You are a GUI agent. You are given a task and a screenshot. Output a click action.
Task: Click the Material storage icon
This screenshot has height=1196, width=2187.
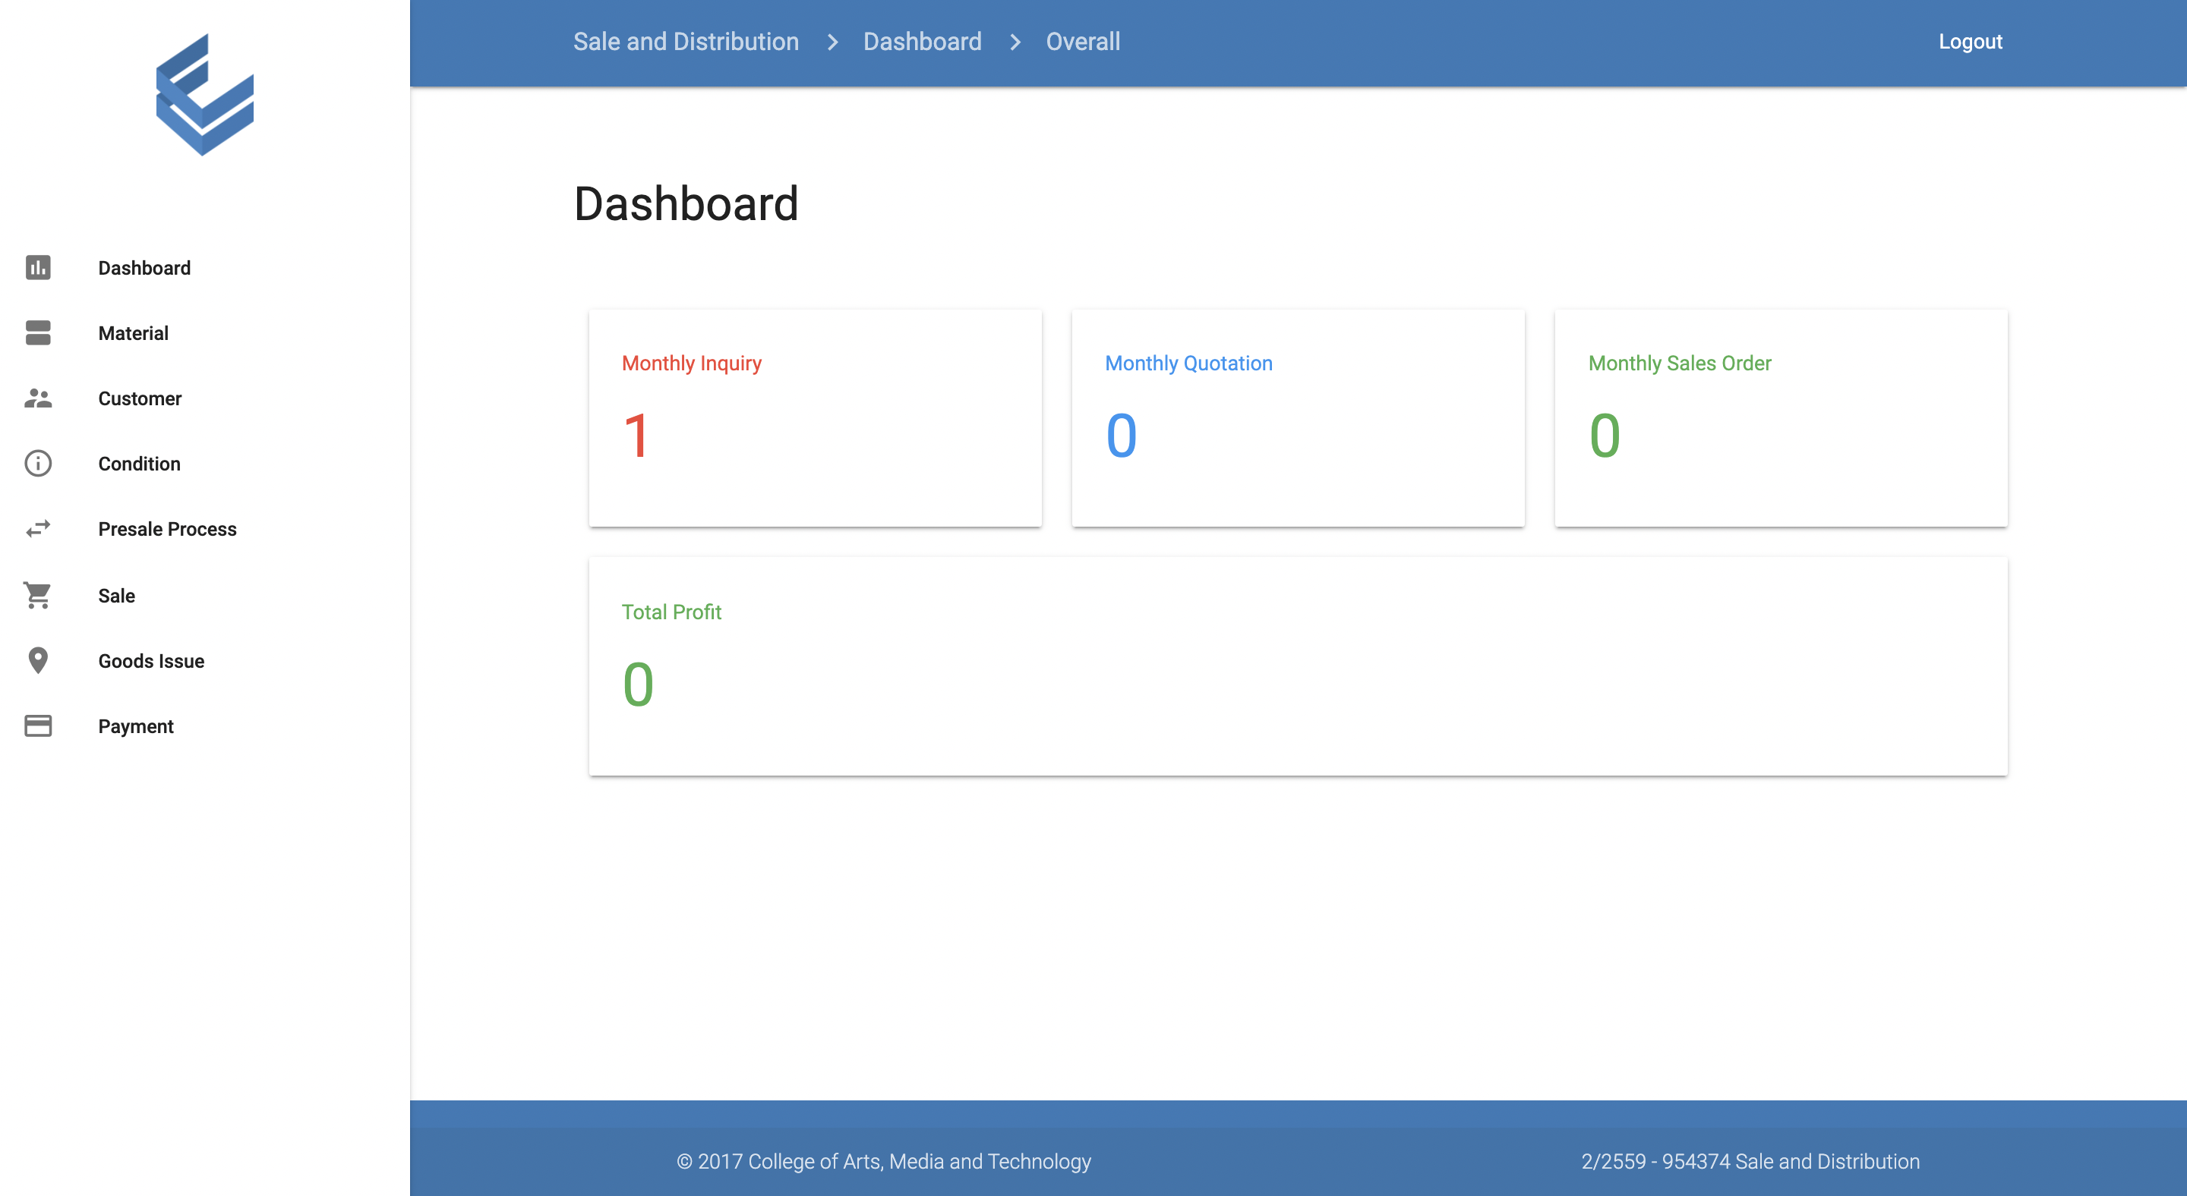(x=38, y=332)
